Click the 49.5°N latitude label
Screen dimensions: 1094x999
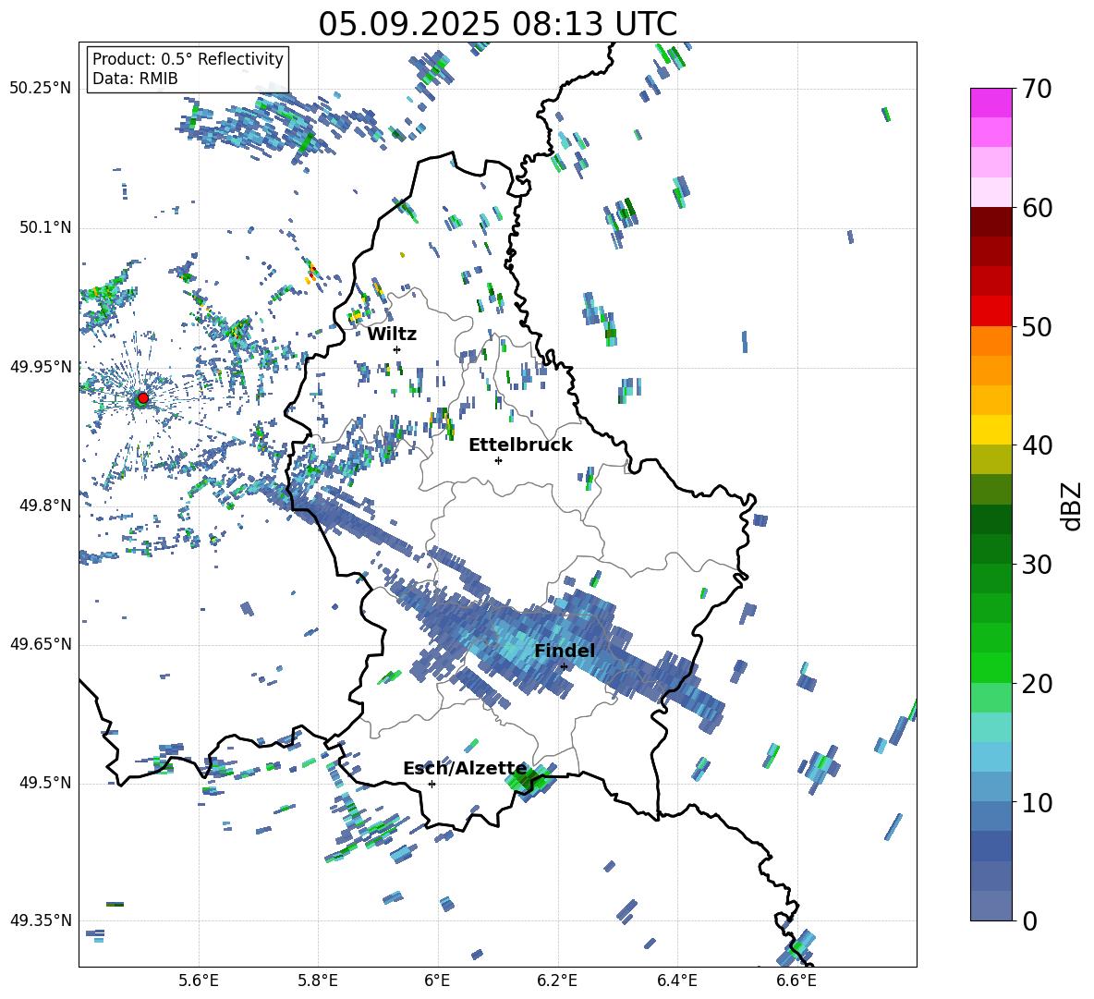(x=45, y=784)
